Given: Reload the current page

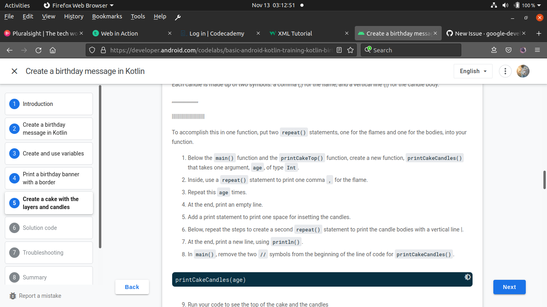Looking at the screenshot, I should [x=38, y=50].
